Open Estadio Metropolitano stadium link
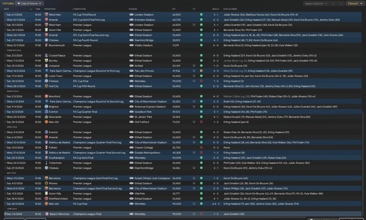Viewport: 366px width, 220px height. tap(147, 153)
